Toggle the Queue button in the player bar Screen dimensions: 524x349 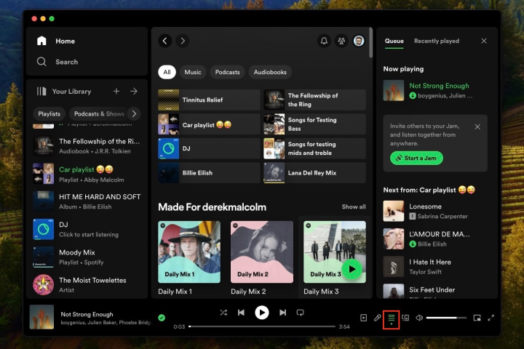pyautogui.click(x=392, y=319)
